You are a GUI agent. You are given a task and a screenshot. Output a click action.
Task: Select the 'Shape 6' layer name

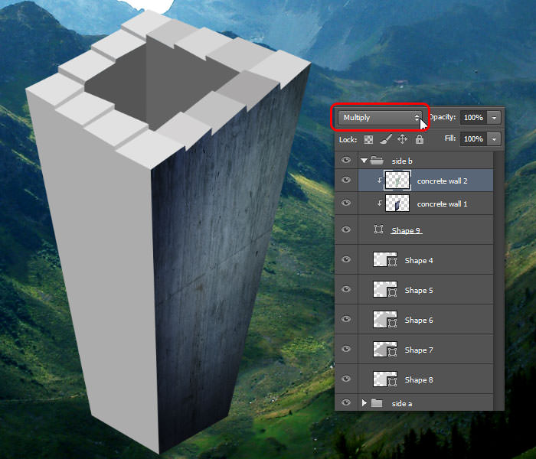(419, 320)
